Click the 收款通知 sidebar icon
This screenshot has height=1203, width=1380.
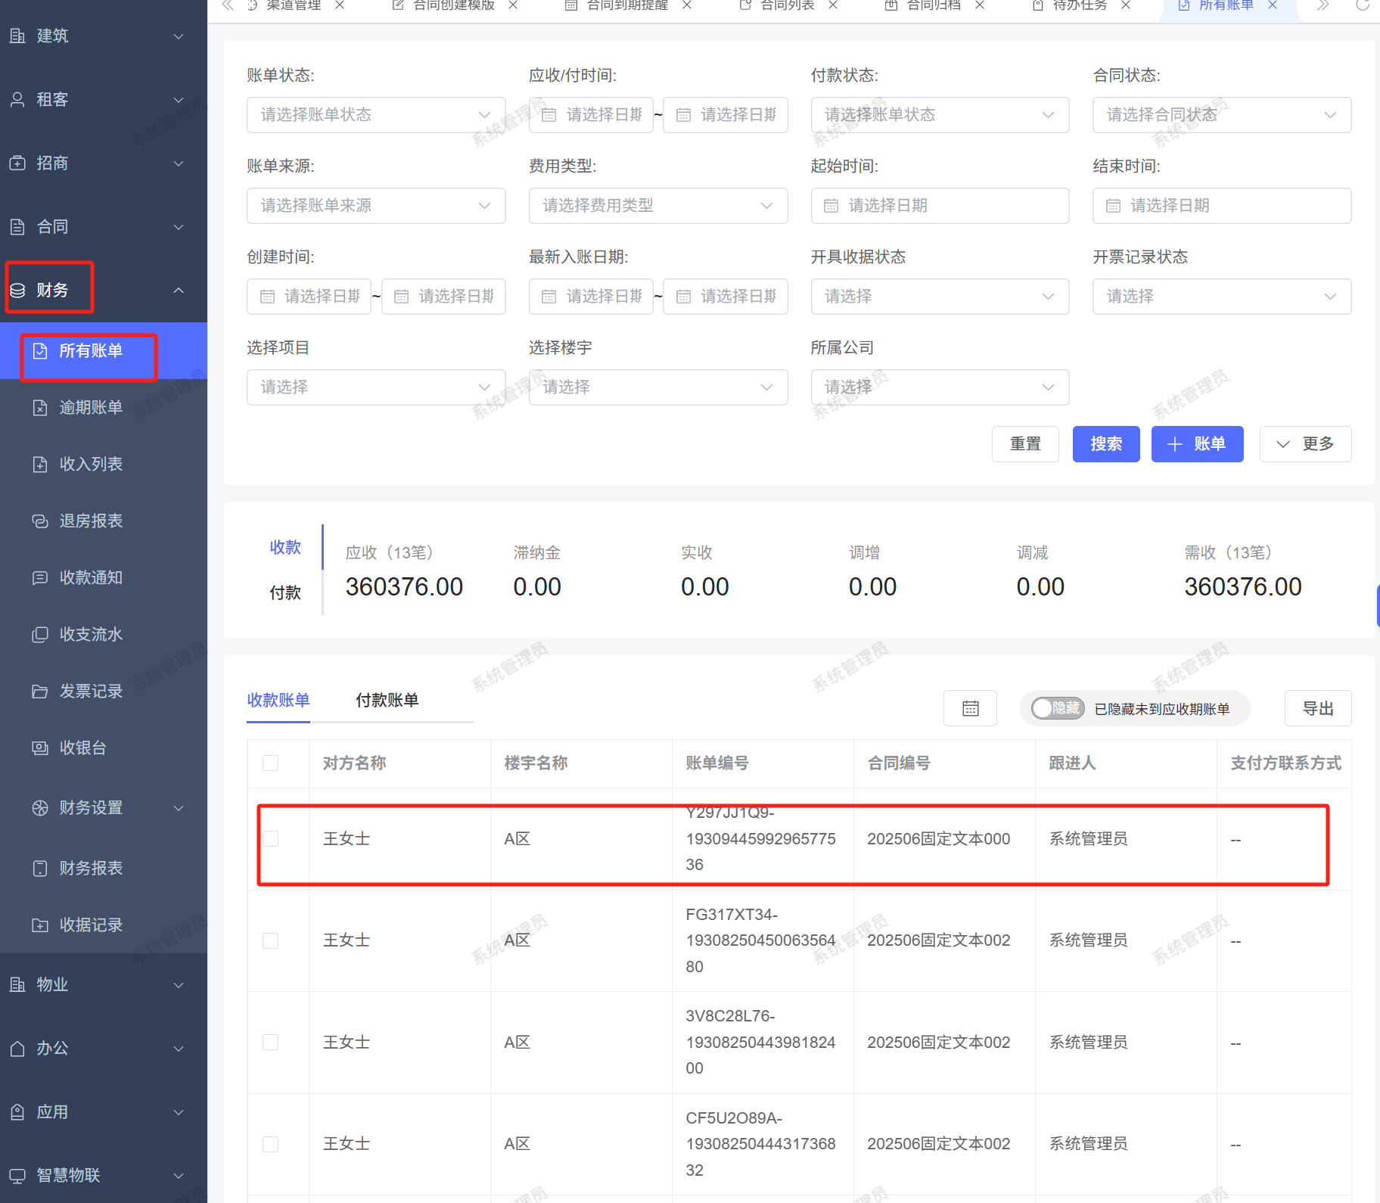(x=40, y=577)
